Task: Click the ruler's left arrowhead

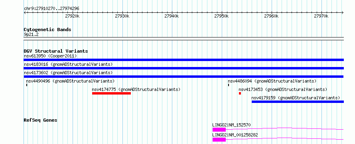Action: (x=25, y=13)
